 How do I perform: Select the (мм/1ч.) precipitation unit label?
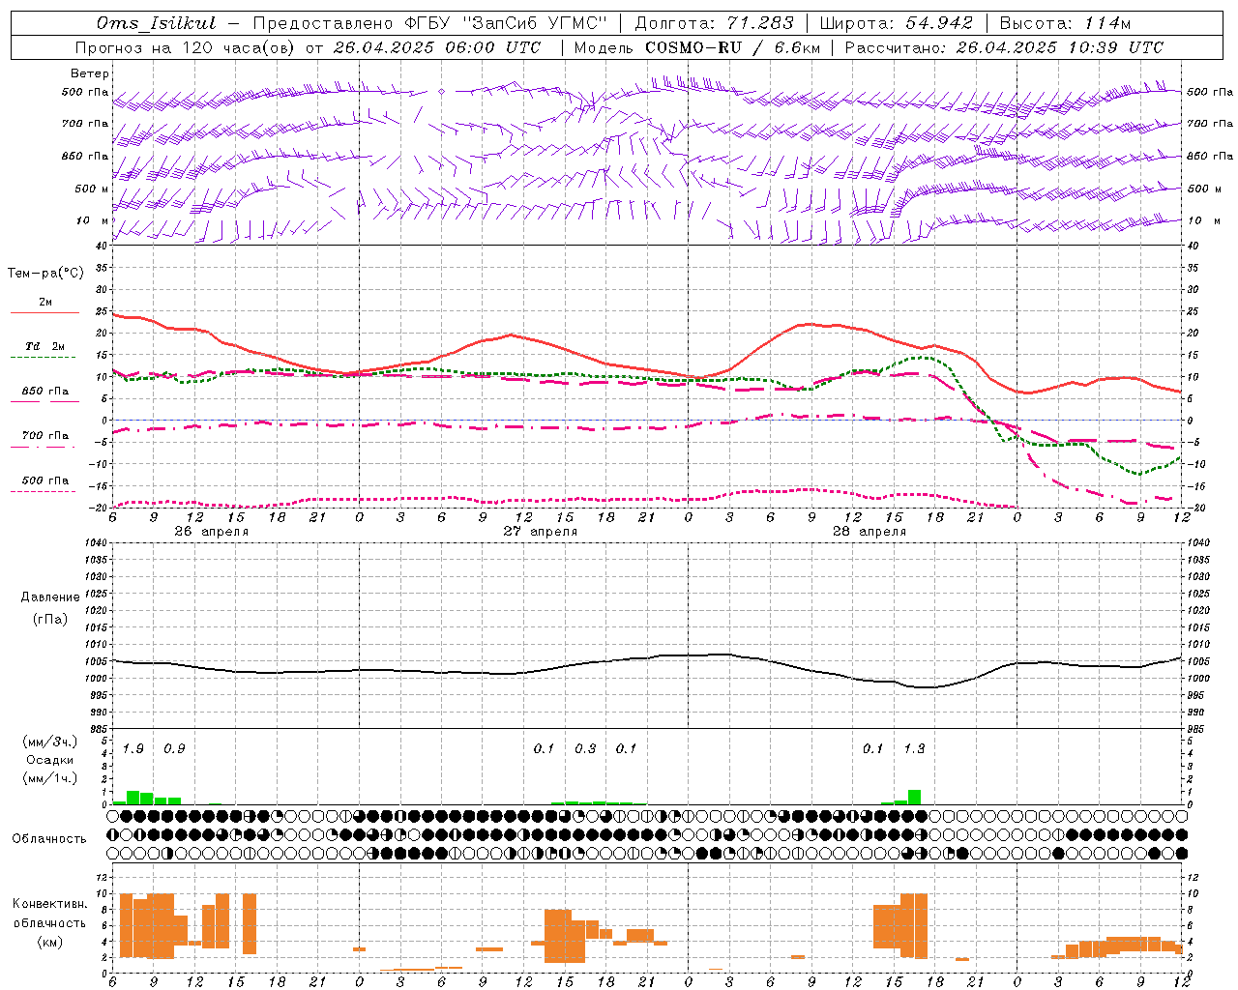pos(49,778)
